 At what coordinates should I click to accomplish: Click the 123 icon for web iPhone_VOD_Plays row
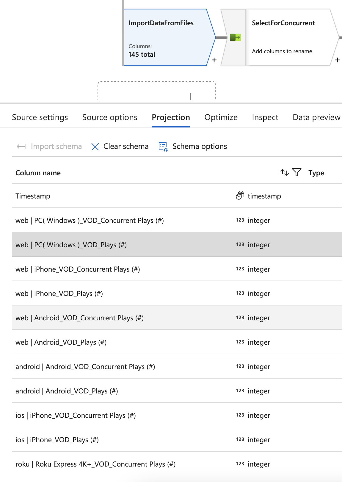click(x=240, y=293)
